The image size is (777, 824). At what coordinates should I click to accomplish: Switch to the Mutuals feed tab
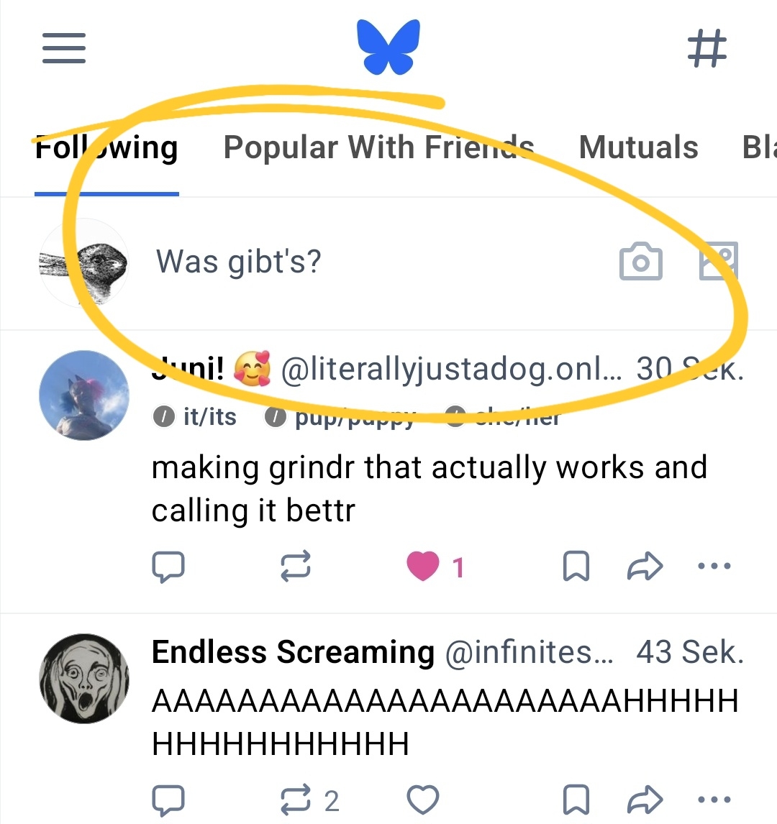coord(638,147)
